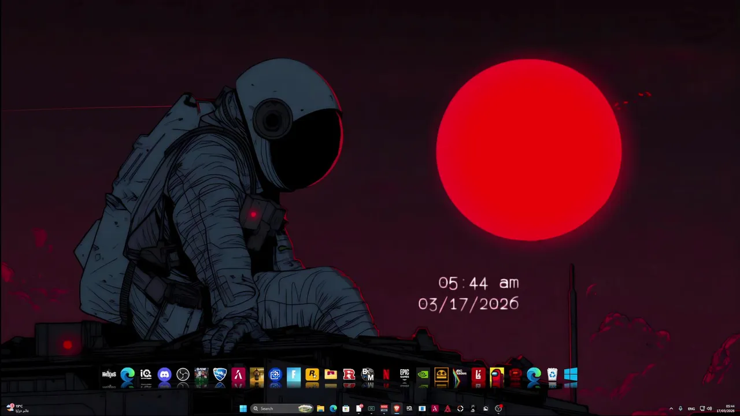Switch to Brave browser in taskbar
The image size is (740, 416).
click(x=397, y=408)
